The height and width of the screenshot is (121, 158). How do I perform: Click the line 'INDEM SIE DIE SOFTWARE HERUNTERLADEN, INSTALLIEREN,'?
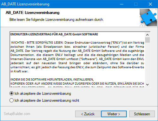click(x=52, y=79)
